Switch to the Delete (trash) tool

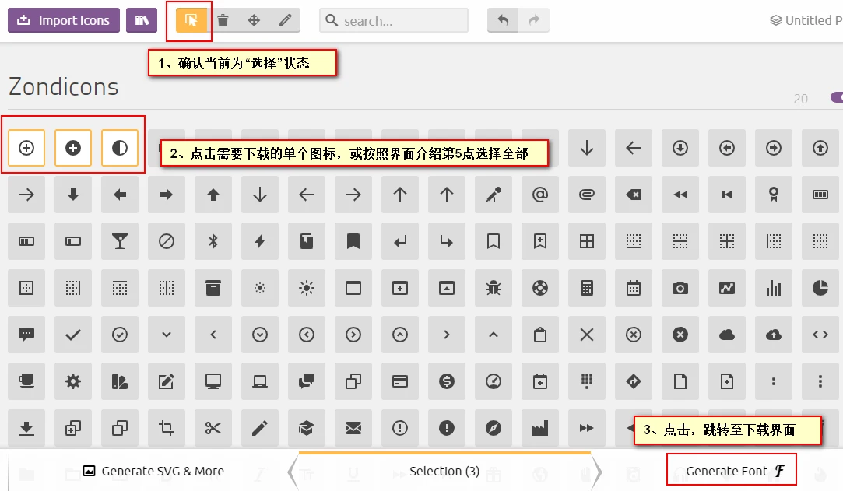[223, 20]
